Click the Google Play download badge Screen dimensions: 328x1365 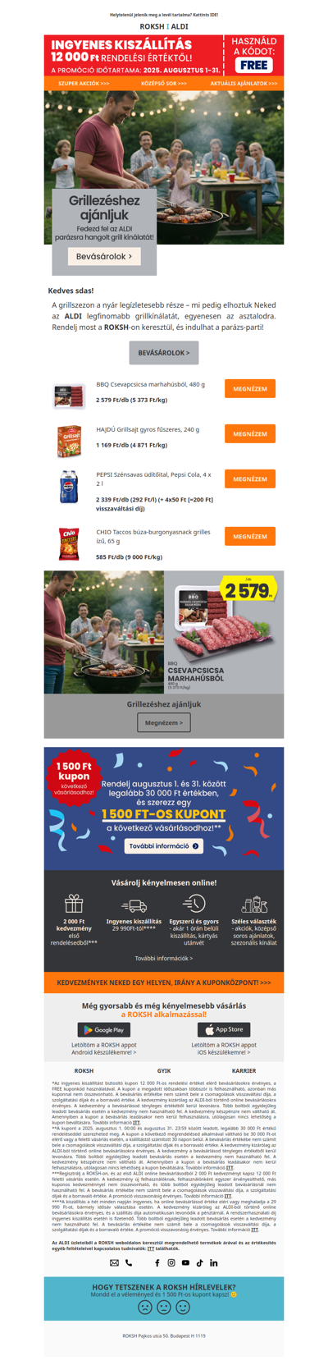(x=104, y=1029)
